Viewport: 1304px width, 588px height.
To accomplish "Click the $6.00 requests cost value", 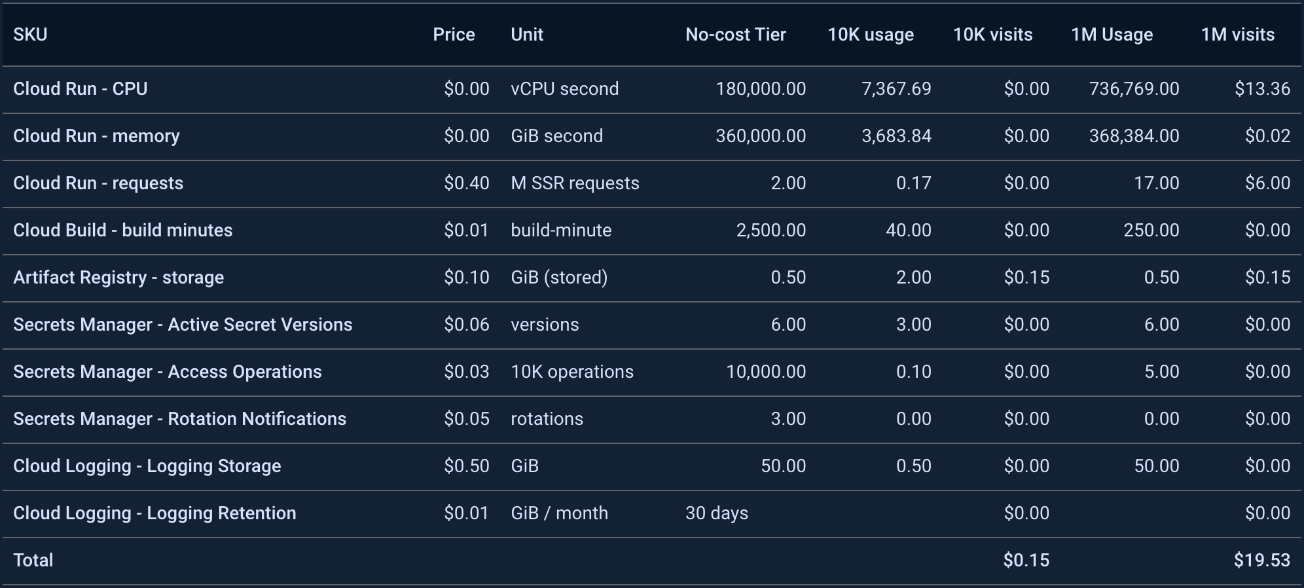I will tap(1268, 183).
